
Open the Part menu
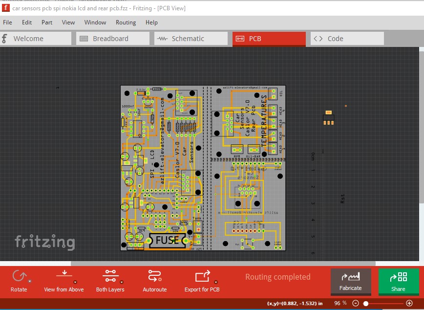coord(47,22)
